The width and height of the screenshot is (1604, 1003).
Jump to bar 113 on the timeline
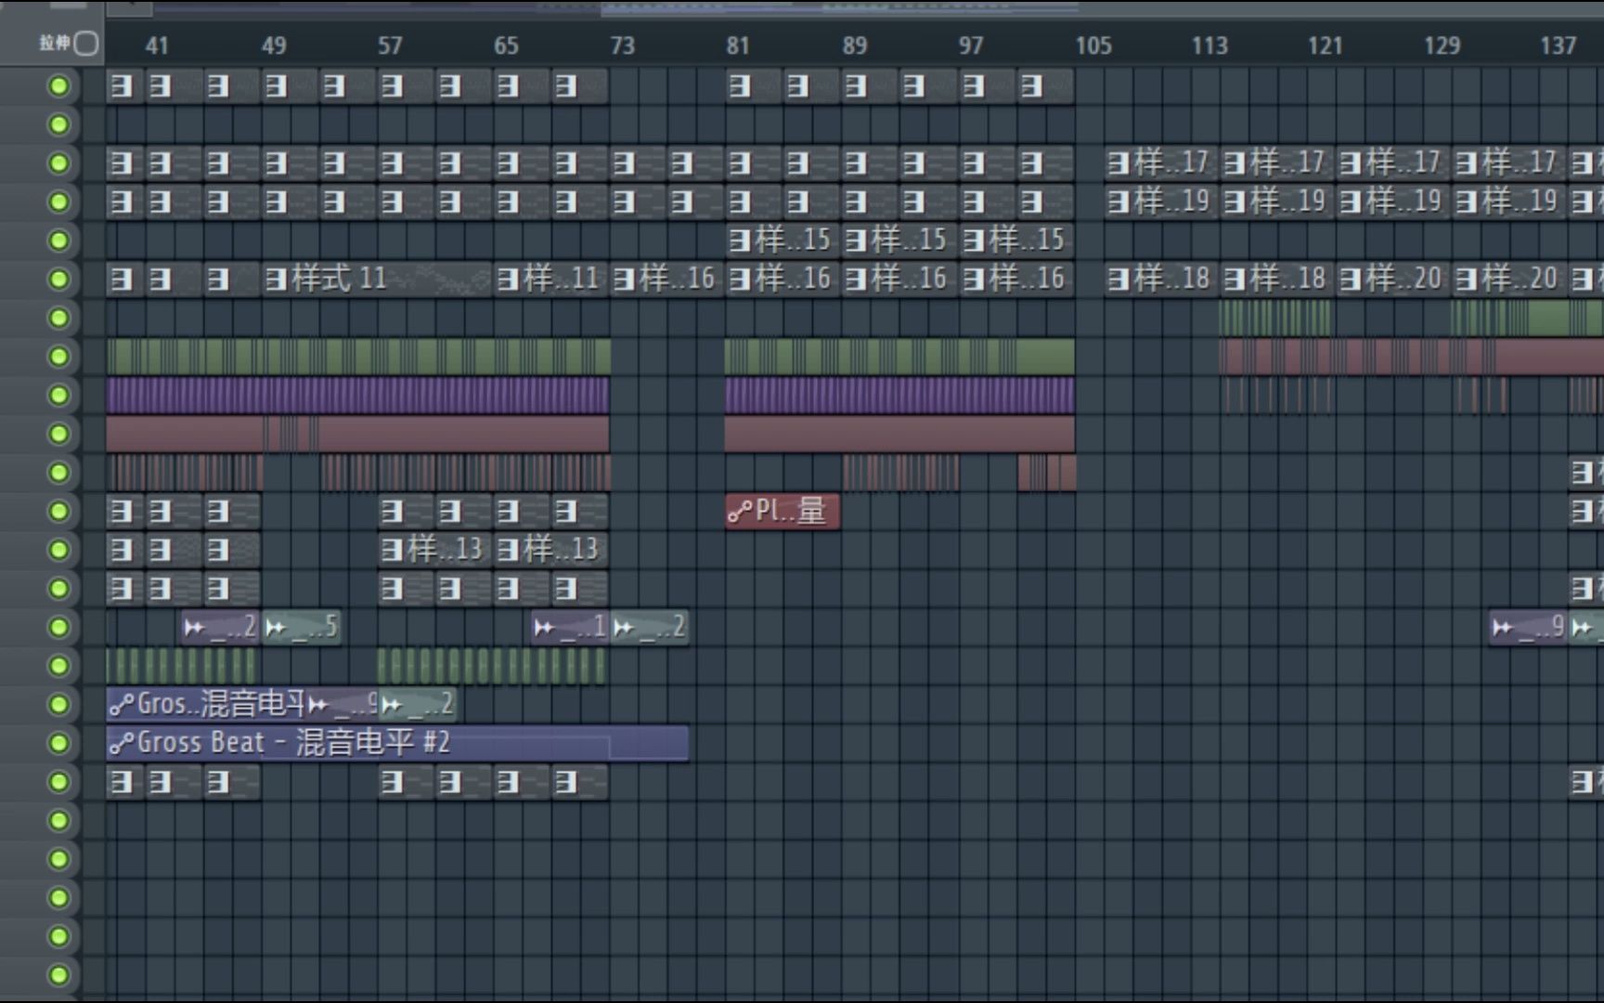pos(1209,46)
